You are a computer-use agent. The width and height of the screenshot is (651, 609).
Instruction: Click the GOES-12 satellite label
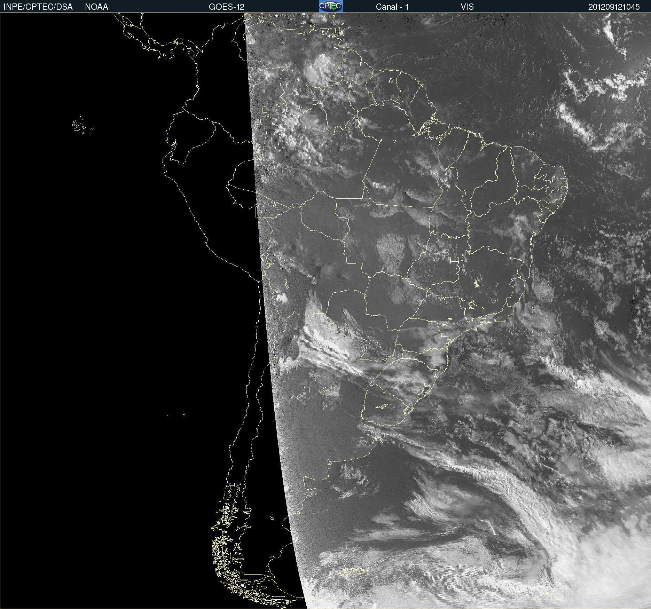227,7
